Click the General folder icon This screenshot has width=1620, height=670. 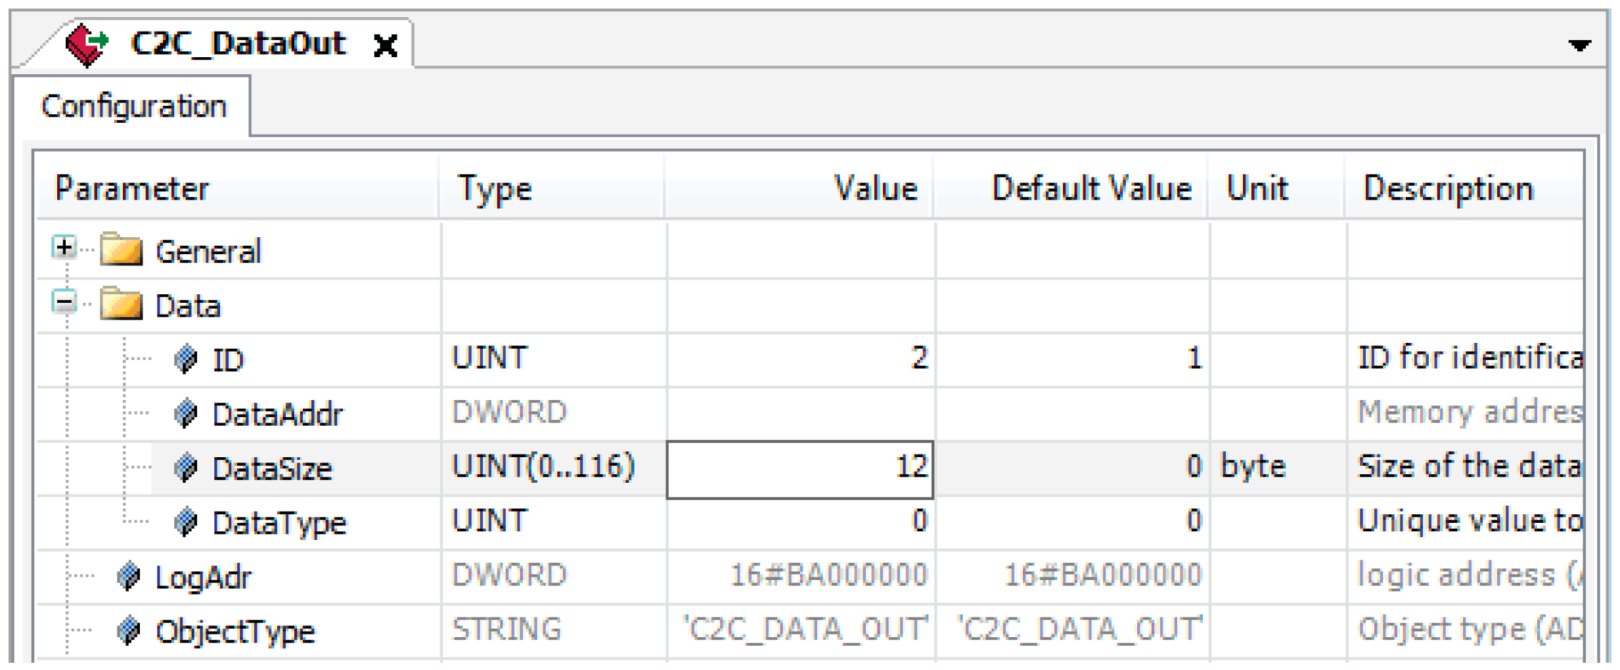pyautogui.click(x=121, y=249)
